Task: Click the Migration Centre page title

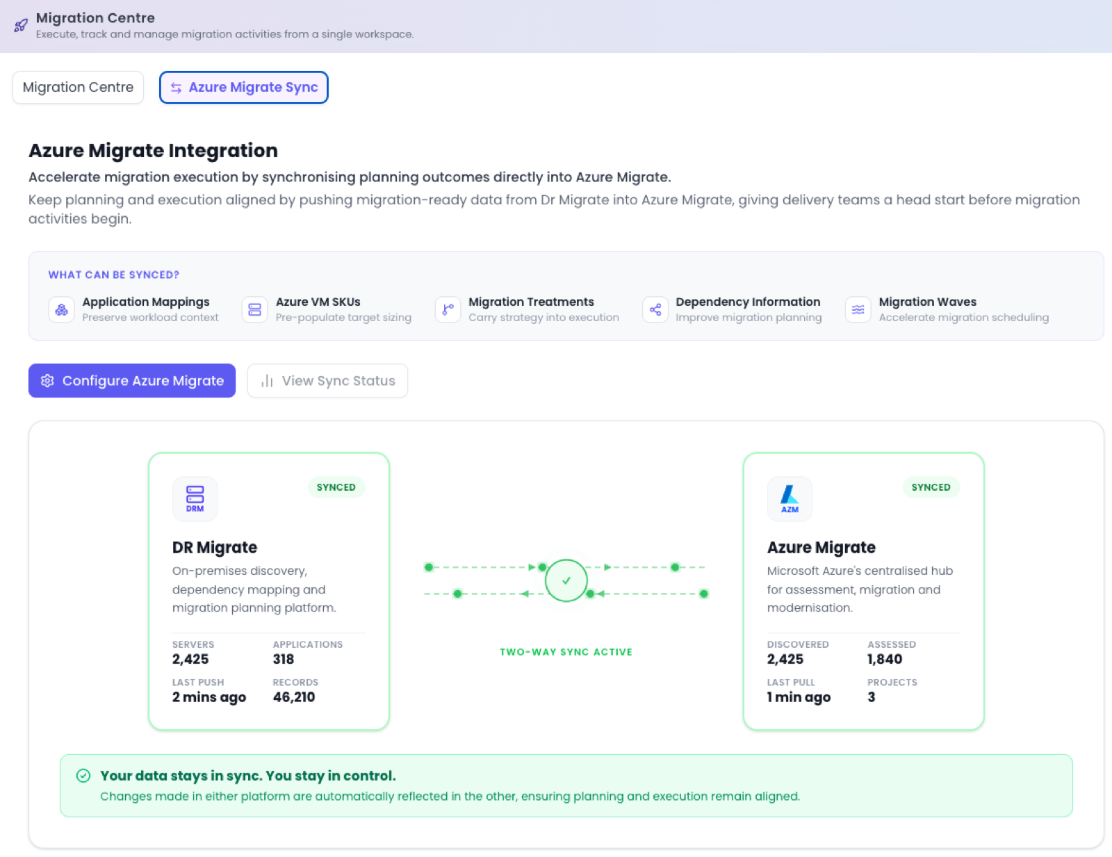Action: click(x=95, y=18)
